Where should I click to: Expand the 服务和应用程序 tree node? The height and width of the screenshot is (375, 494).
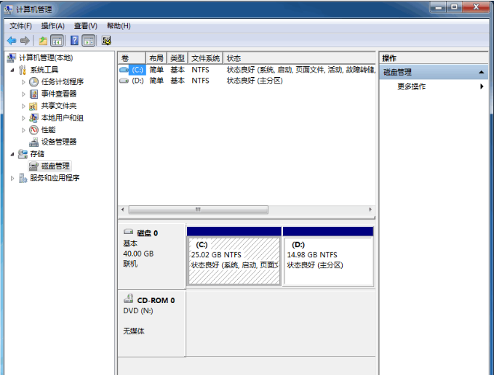(12, 178)
